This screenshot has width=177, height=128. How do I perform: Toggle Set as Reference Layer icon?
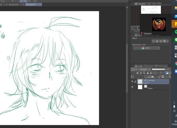(x=141, y=73)
